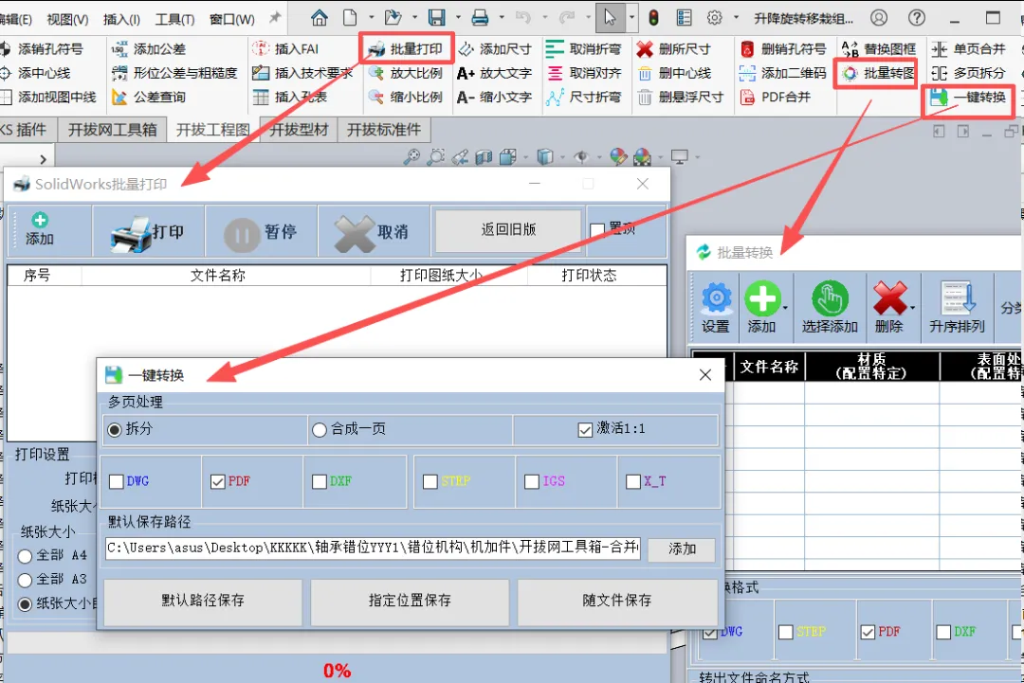Enable X_T checkbox in 一键转换 dialog
This screenshot has height=683, width=1024.
633,481
